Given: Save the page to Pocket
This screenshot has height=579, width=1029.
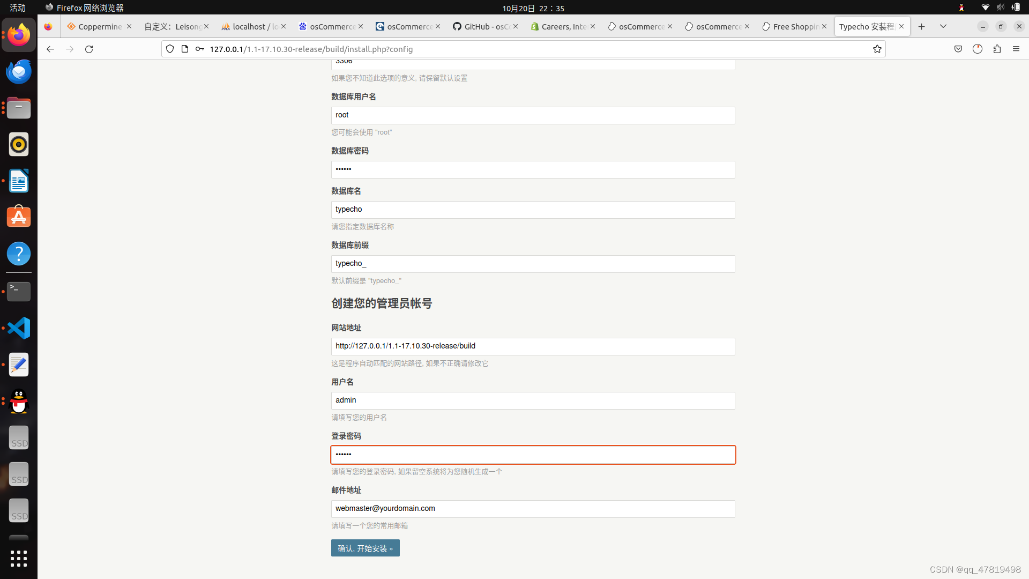Looking at the screenshot, I should pos(958,49).
